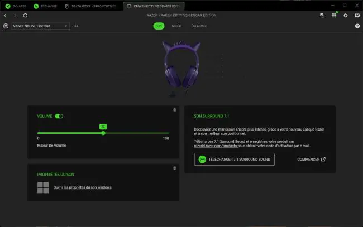Expand the VANDENOUNET-Default profile dropdown
The image size is (363, 227).
coord(40,26)
